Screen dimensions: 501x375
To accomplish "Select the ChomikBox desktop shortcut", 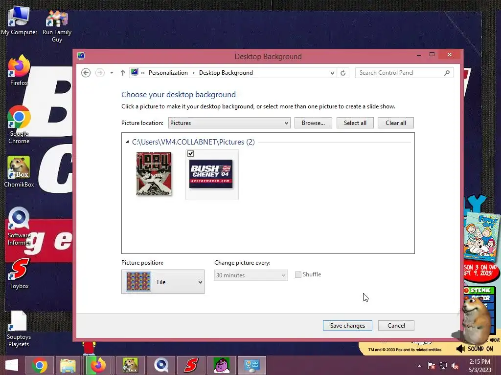I will [x=19, y=171].
